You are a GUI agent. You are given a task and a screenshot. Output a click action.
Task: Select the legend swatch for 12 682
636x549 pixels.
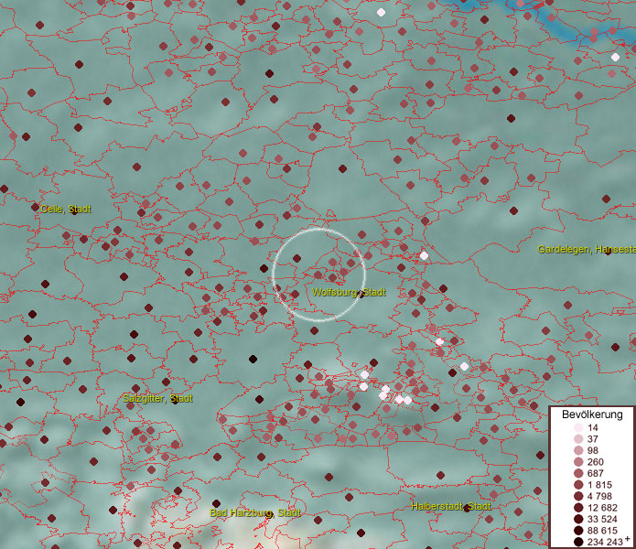click(x=578, y=508)
